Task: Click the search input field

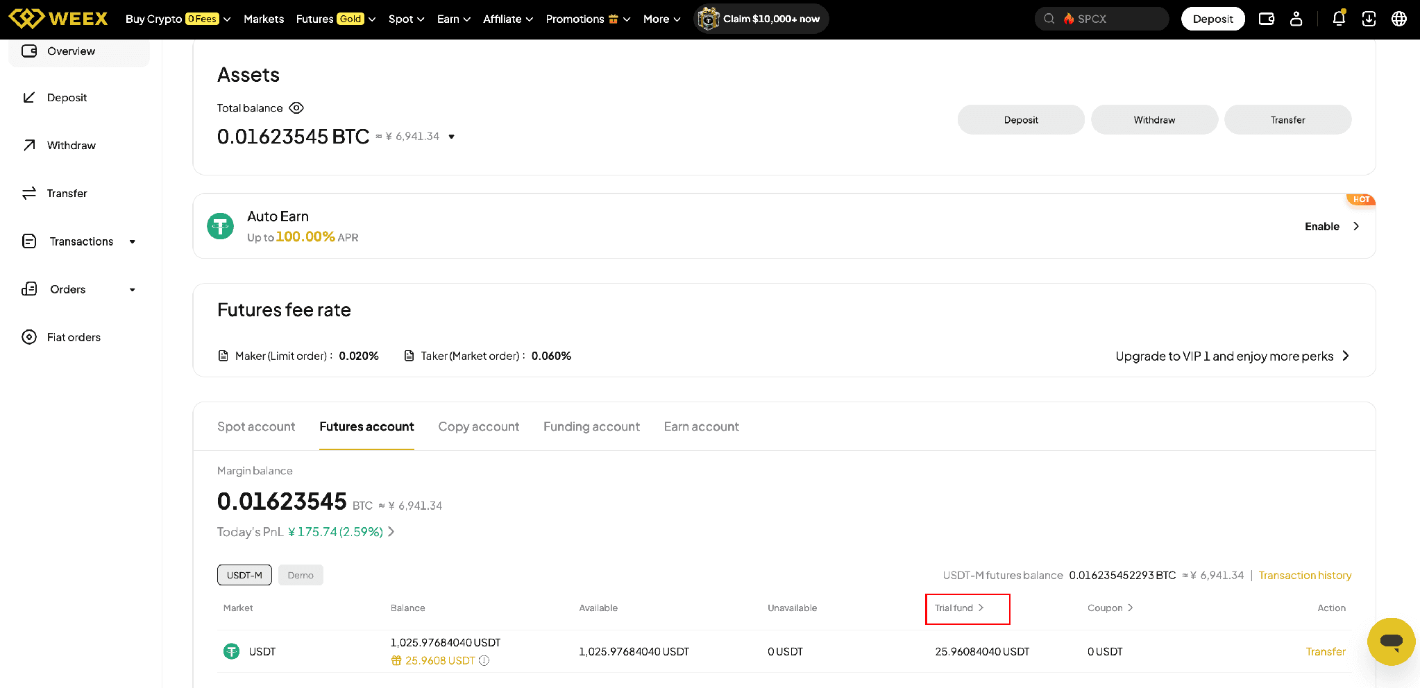Action: pyautogui.click(x=1102, y=19)
